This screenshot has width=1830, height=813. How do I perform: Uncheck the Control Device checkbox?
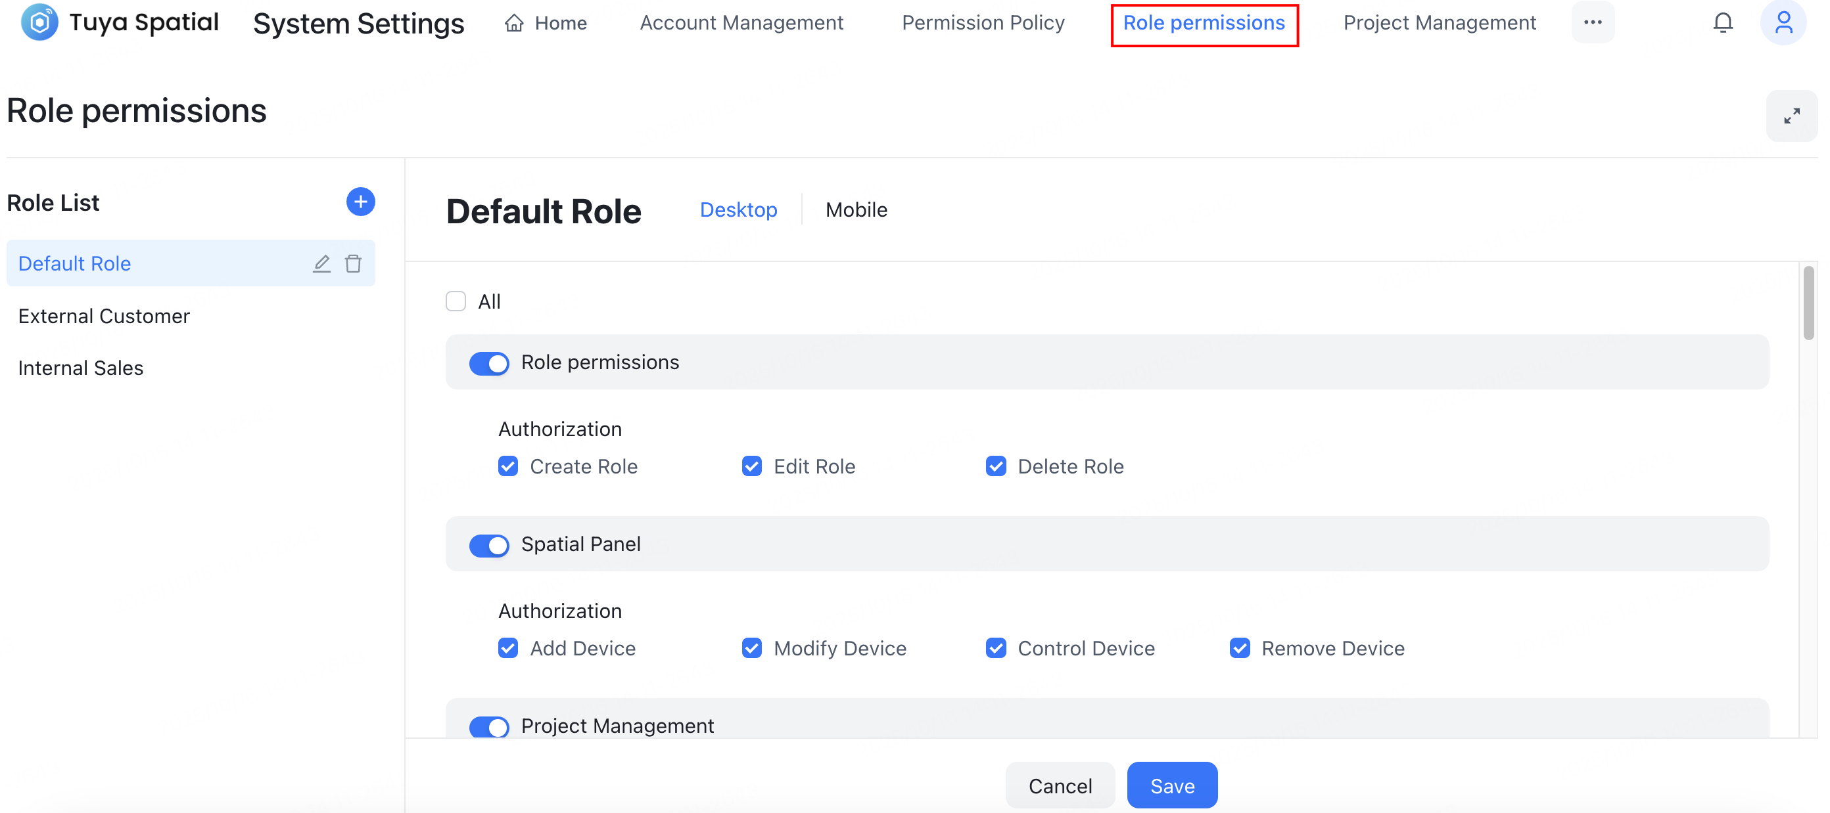coord(995,648)
